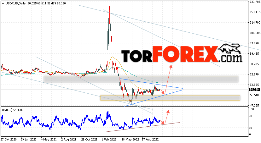This screenshot has width=261, height=143.
Task: Click the RSI 100 scale label
Action: (252, 109)
